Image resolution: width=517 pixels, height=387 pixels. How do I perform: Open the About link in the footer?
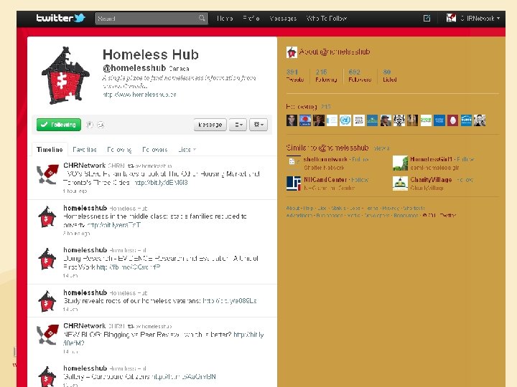click(x=293, y=208)
